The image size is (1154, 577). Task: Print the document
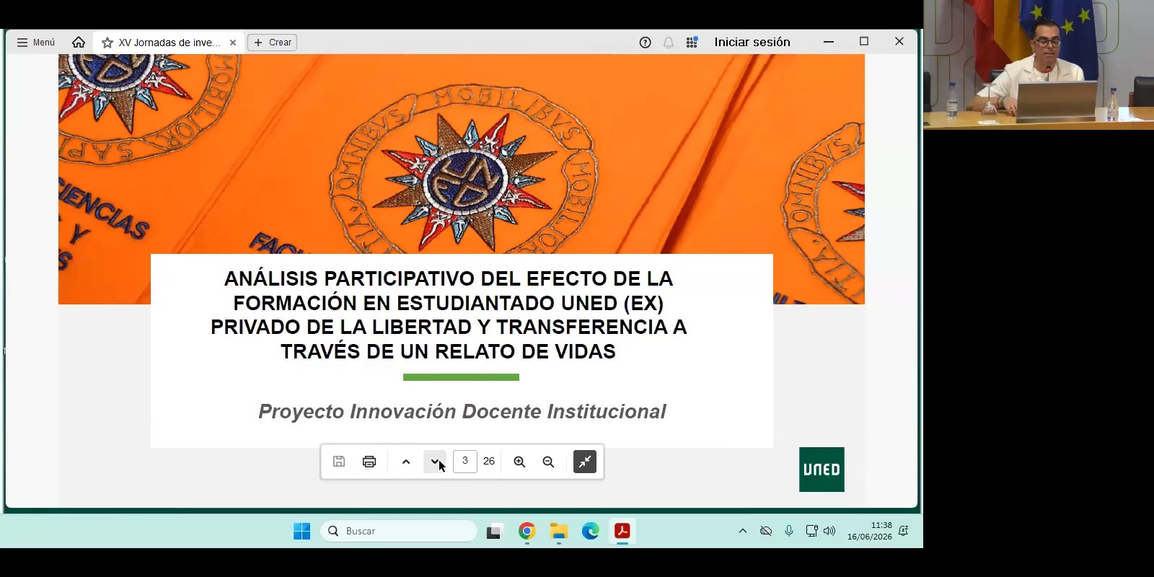click(x=369, y=462)
